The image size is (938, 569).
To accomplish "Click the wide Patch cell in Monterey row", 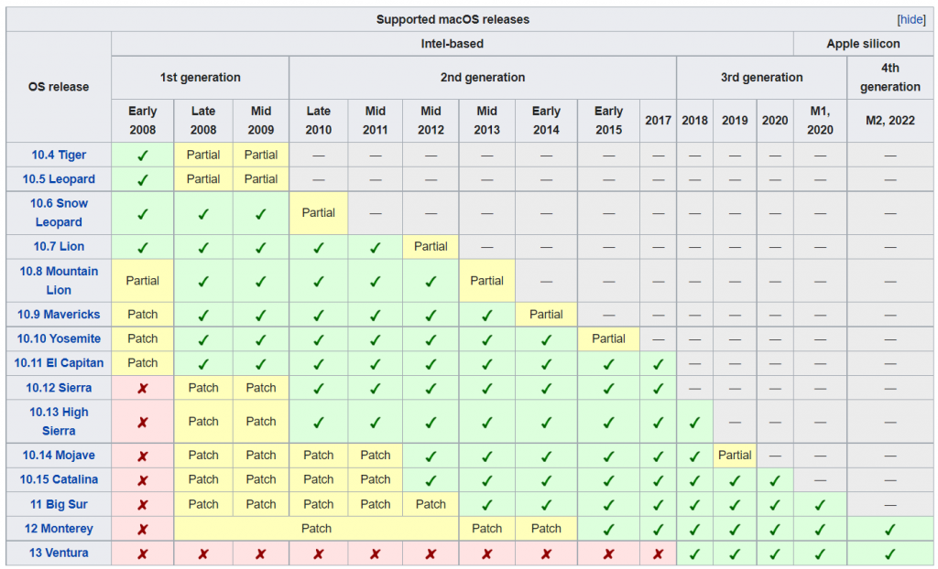I will [316, 529].
